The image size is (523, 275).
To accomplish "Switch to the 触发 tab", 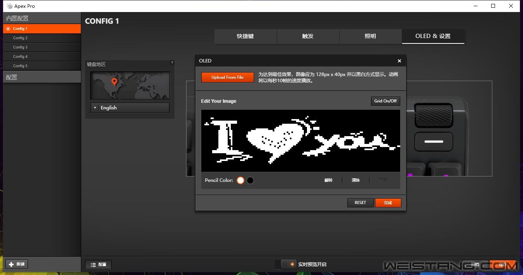I will coord(308,36).
